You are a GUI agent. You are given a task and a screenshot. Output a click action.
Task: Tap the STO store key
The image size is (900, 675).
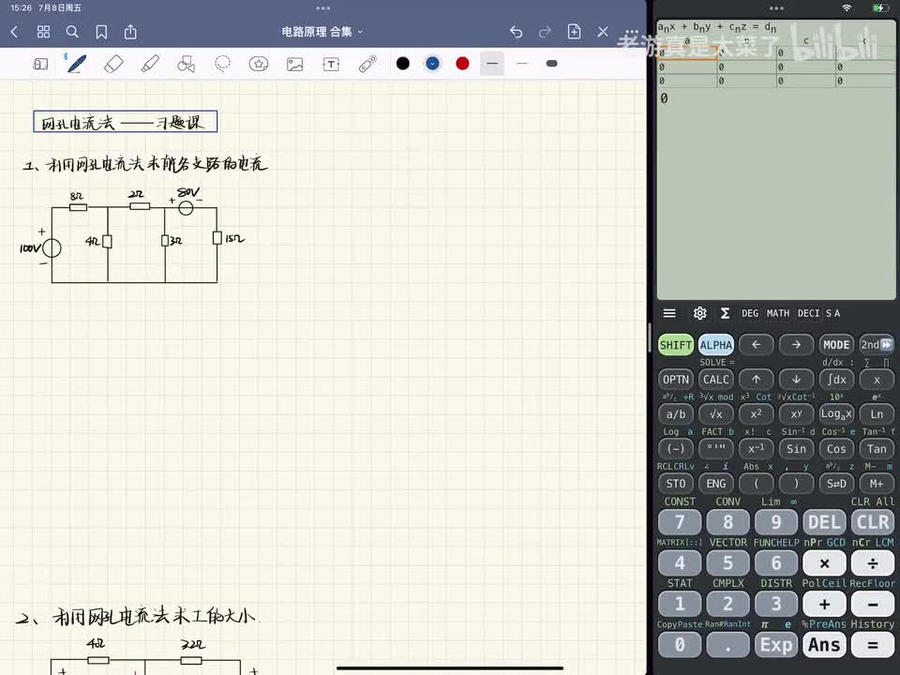pyautogui.click(x=676, y=484)
